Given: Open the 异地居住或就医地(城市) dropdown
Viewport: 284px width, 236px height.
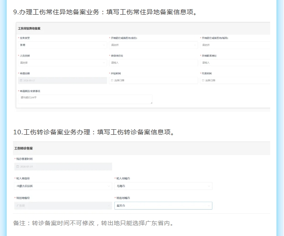Looking at the screenshot, I should tap(235, 45).
